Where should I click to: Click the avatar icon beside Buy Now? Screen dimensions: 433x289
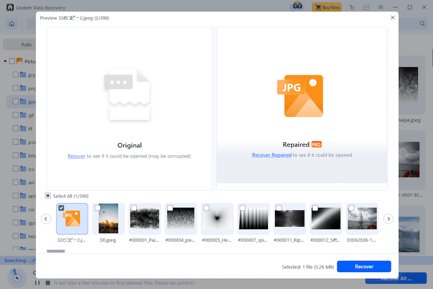click(x=297, y=7)
